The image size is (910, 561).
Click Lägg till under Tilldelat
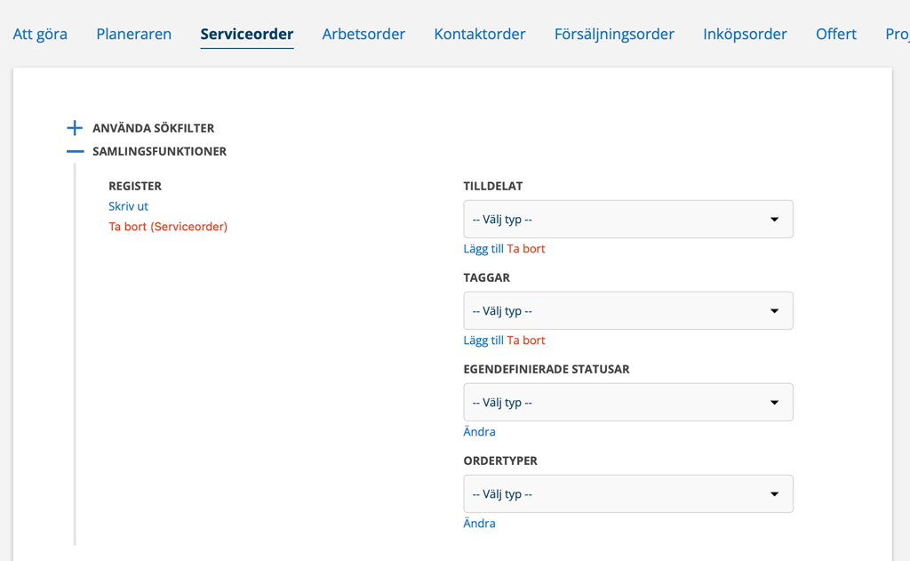coord(483,249)
